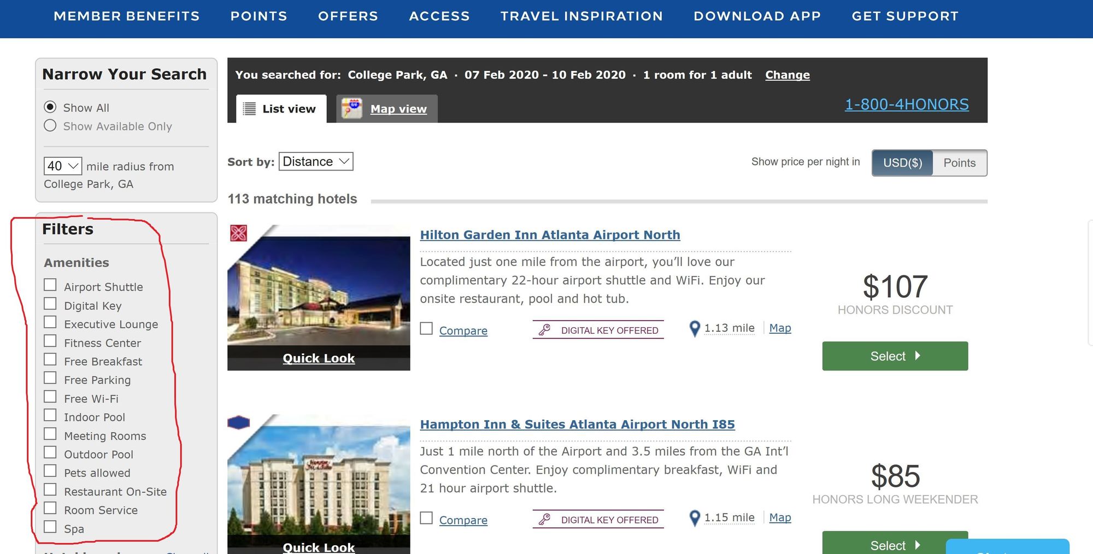This screenshot has width=1093, height=554.
Task: Open Hampton Inn & Suites Atlanta Airport link
Action: (577, 425)
